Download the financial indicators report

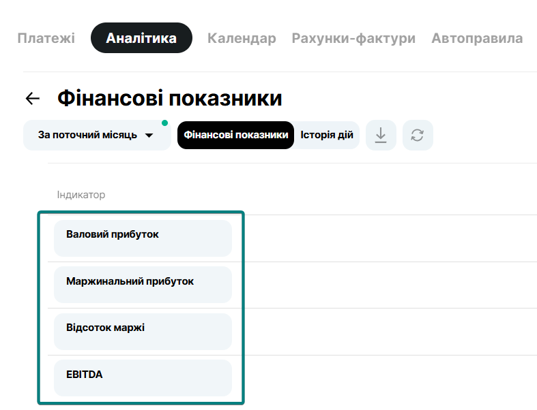coord(381,136)
